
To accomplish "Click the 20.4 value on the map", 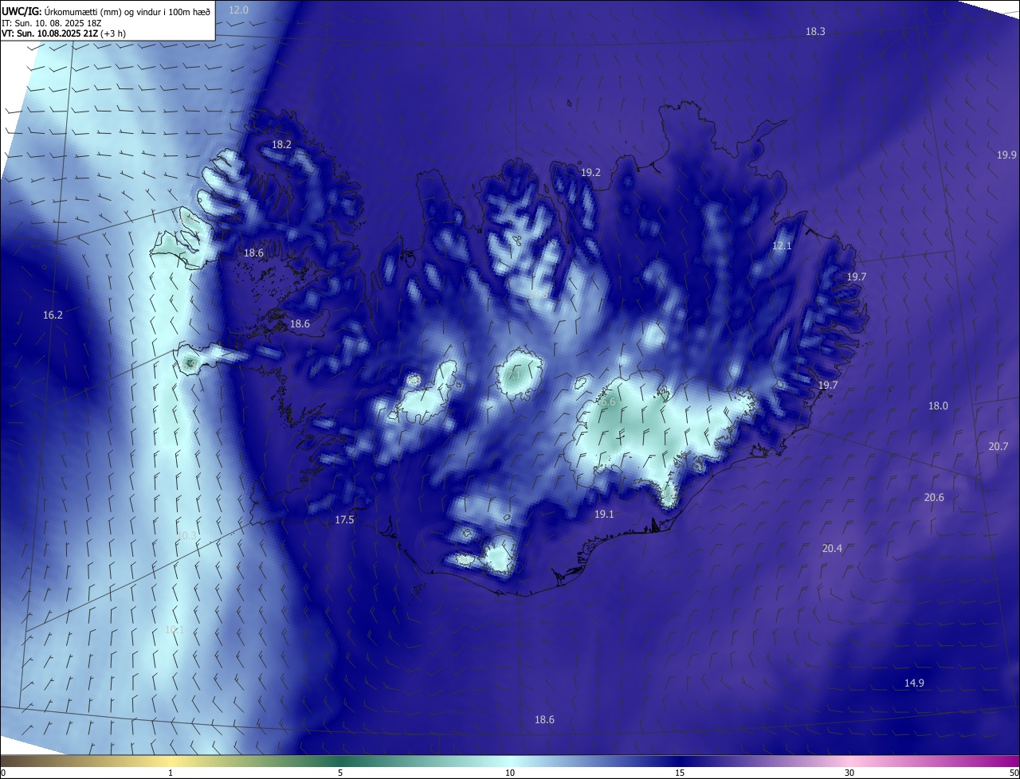I will [x=832, y=549].
